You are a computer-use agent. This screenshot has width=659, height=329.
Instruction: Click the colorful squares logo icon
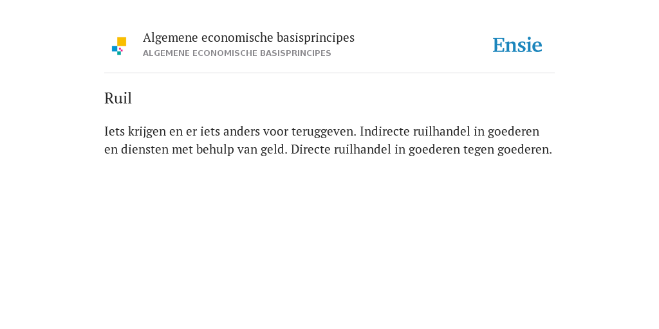tap(119, 46)
